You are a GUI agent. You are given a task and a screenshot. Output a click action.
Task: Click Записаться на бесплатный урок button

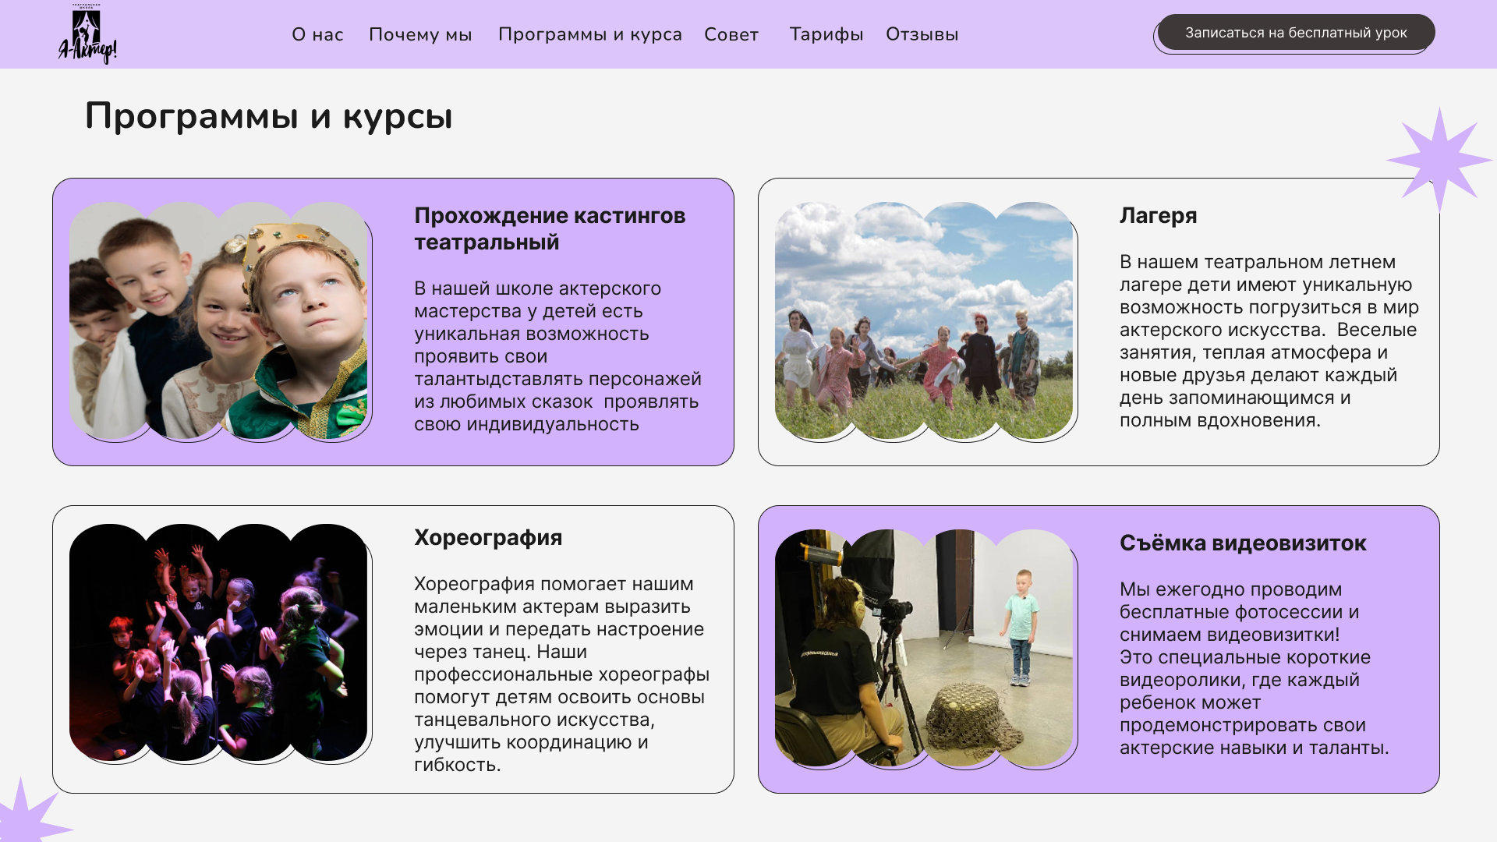click(1294, 33)
